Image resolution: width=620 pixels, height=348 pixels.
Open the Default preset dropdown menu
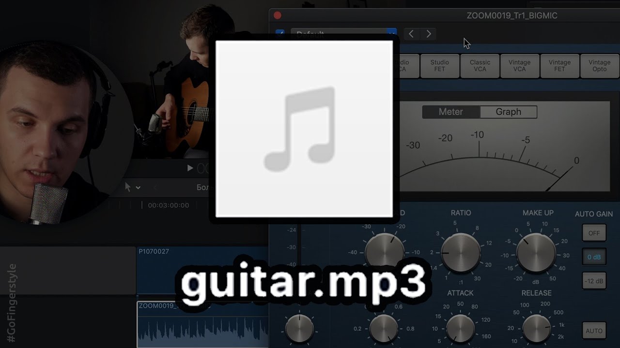pyautogui.click(x=343, y=34)
